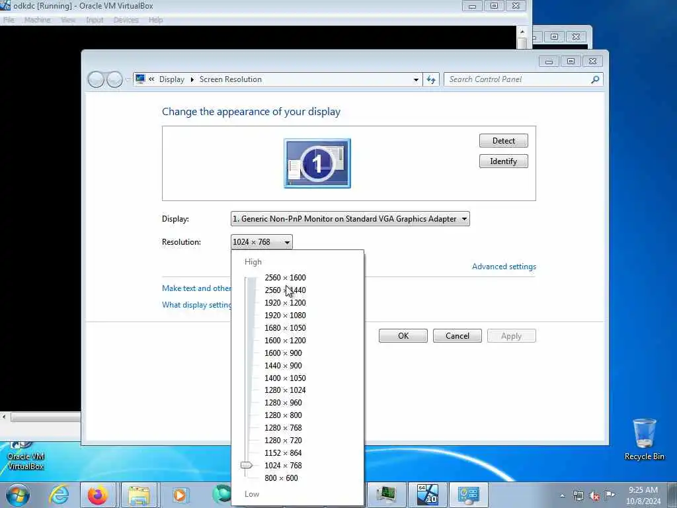Select 1680 × 1050 resolution

tap(285, 328)
